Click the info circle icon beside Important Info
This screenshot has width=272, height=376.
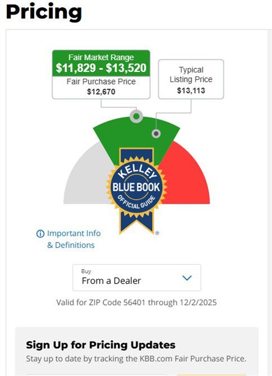click(x=40, y=234)
